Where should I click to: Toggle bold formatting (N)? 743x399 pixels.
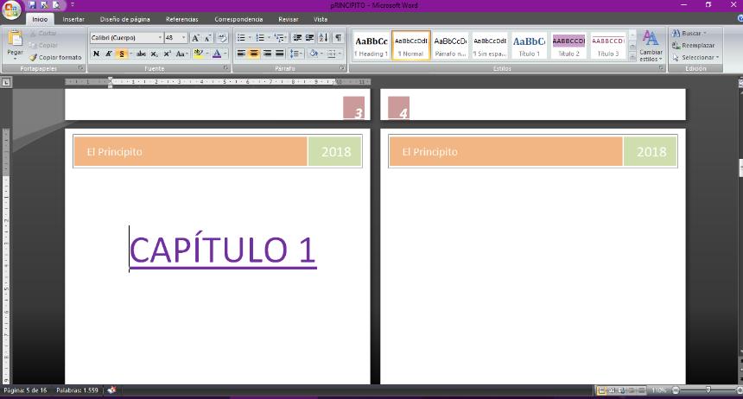coord(96,54)
